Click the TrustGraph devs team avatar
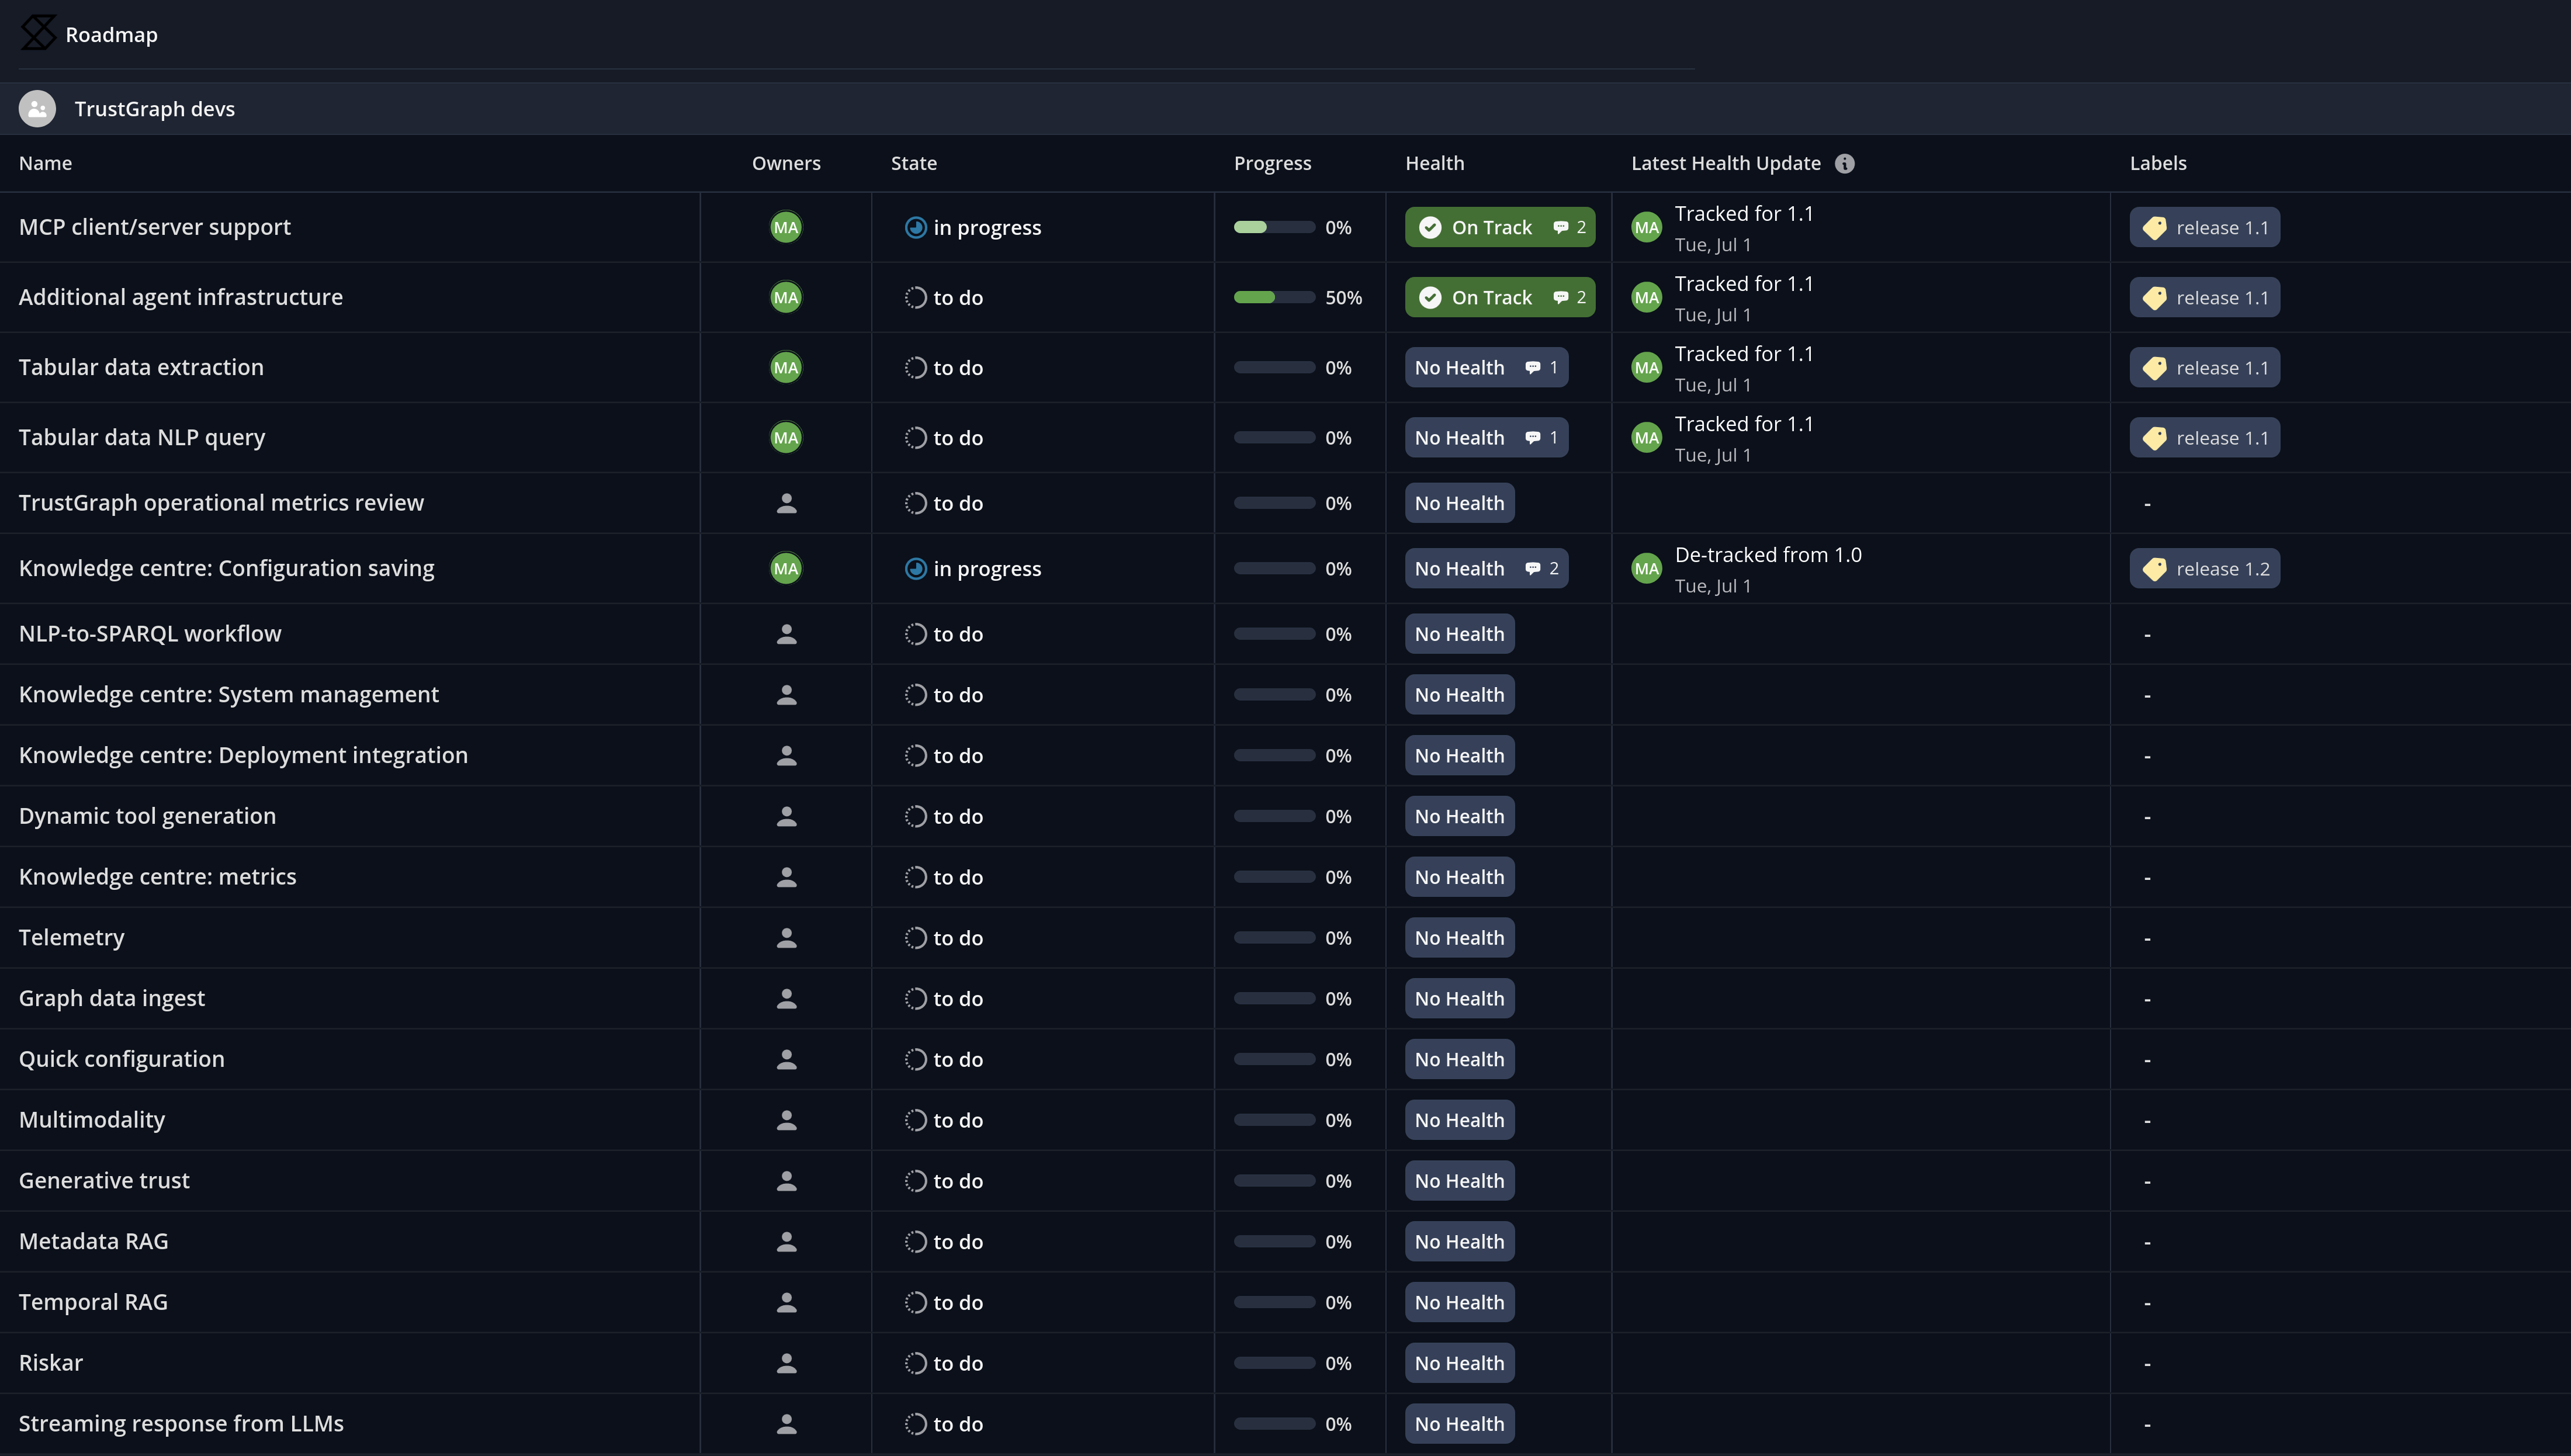This screenshot has height=1456, width=2571. 37,109
